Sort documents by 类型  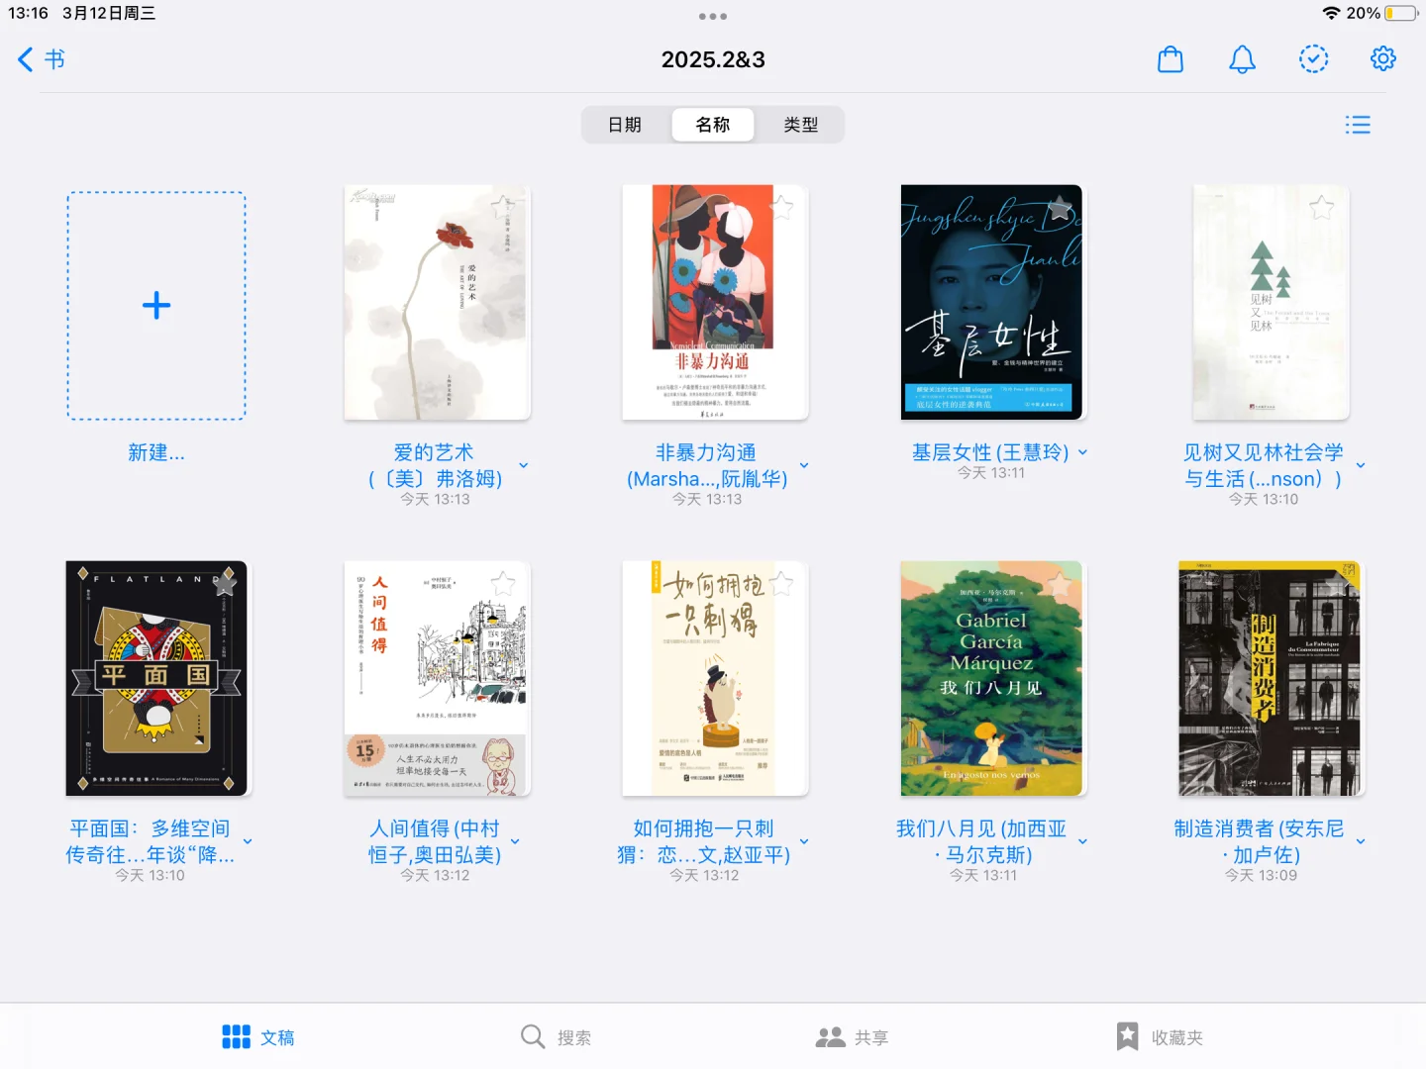click(800, 125)
